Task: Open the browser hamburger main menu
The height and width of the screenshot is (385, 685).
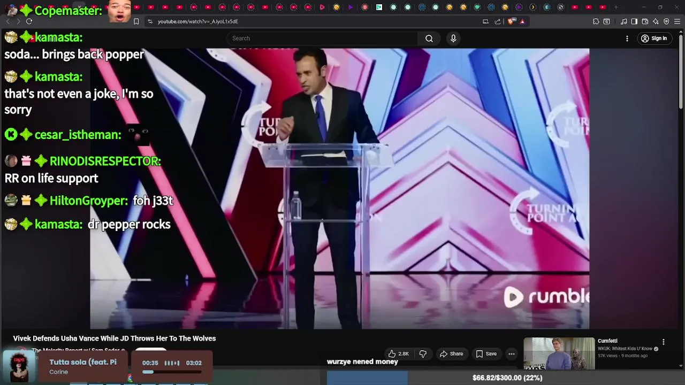Action: pos(678,21)
